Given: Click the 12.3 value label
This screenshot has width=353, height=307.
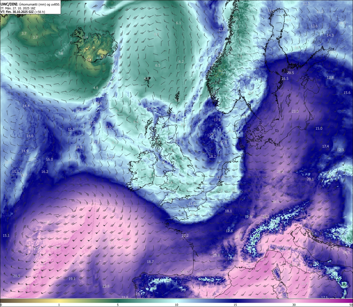Looking at the screenshot, I should click(x=340, y=150).
